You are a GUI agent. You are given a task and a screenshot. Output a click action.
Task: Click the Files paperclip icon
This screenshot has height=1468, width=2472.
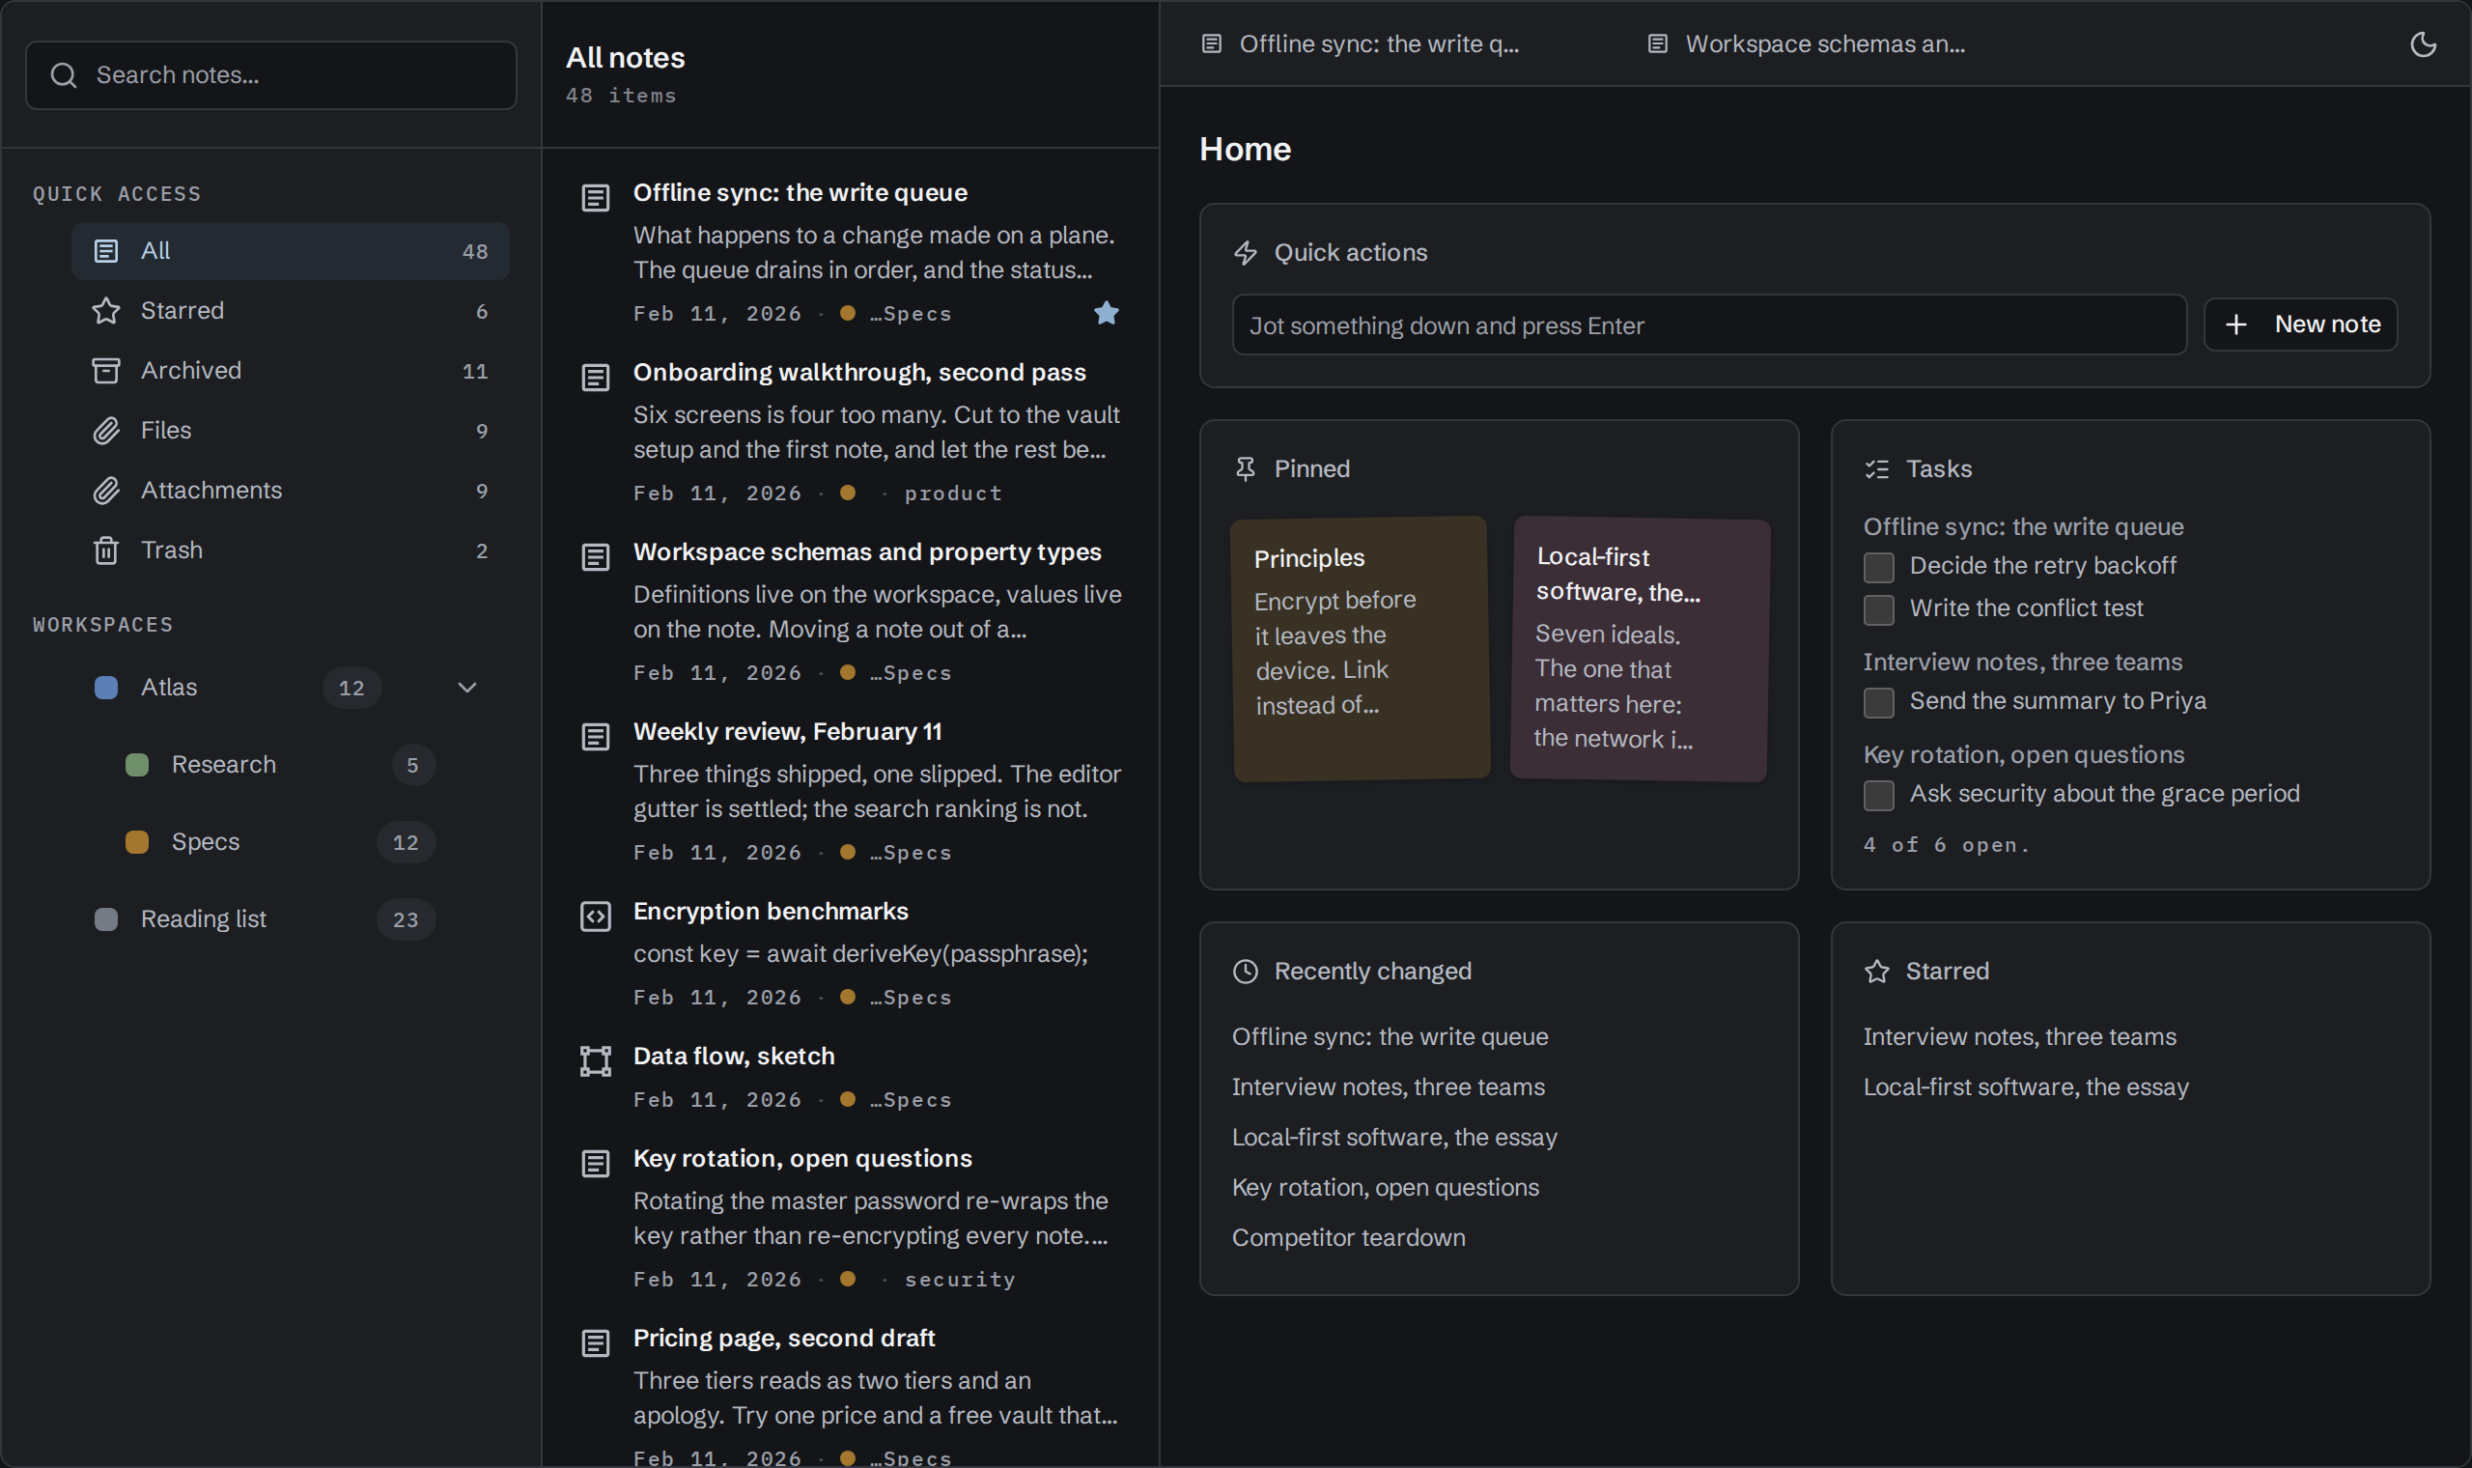point(106,431)
